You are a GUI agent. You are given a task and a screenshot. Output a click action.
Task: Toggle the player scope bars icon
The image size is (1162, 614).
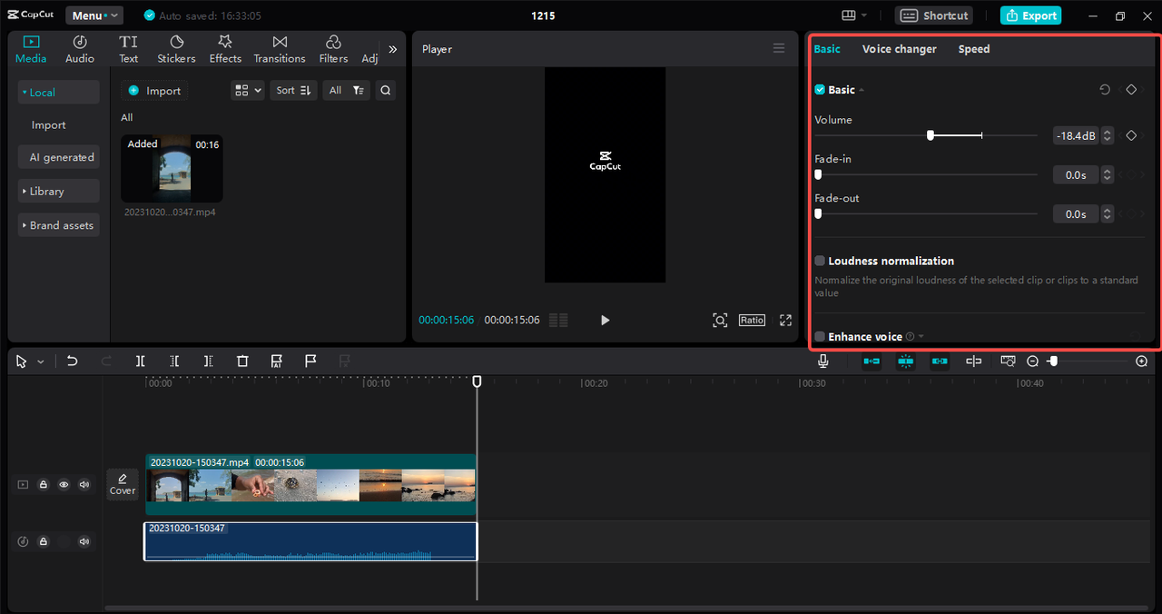point(558,320)
